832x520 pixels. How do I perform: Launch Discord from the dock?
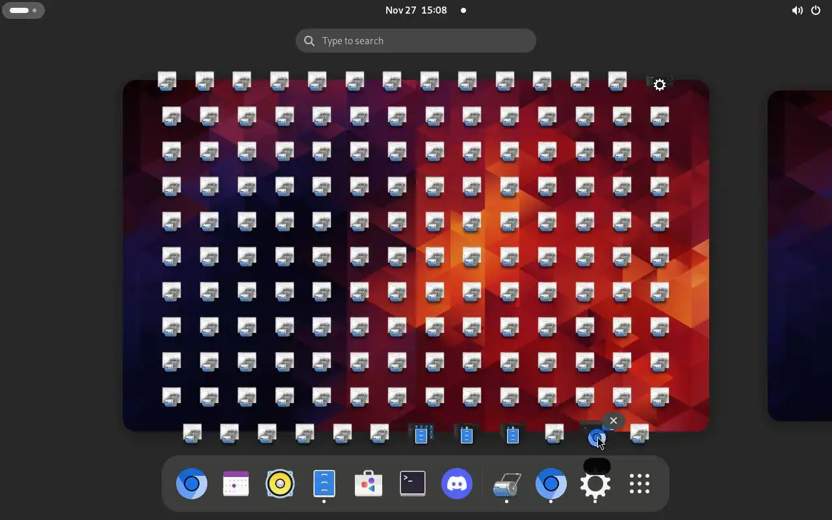[x=457, y=484]
